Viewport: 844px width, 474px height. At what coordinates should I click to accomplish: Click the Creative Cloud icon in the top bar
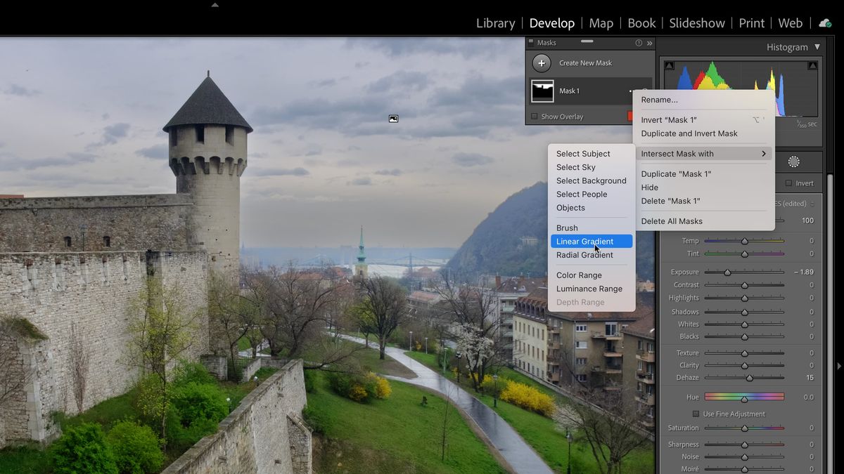tap(824, 22)
